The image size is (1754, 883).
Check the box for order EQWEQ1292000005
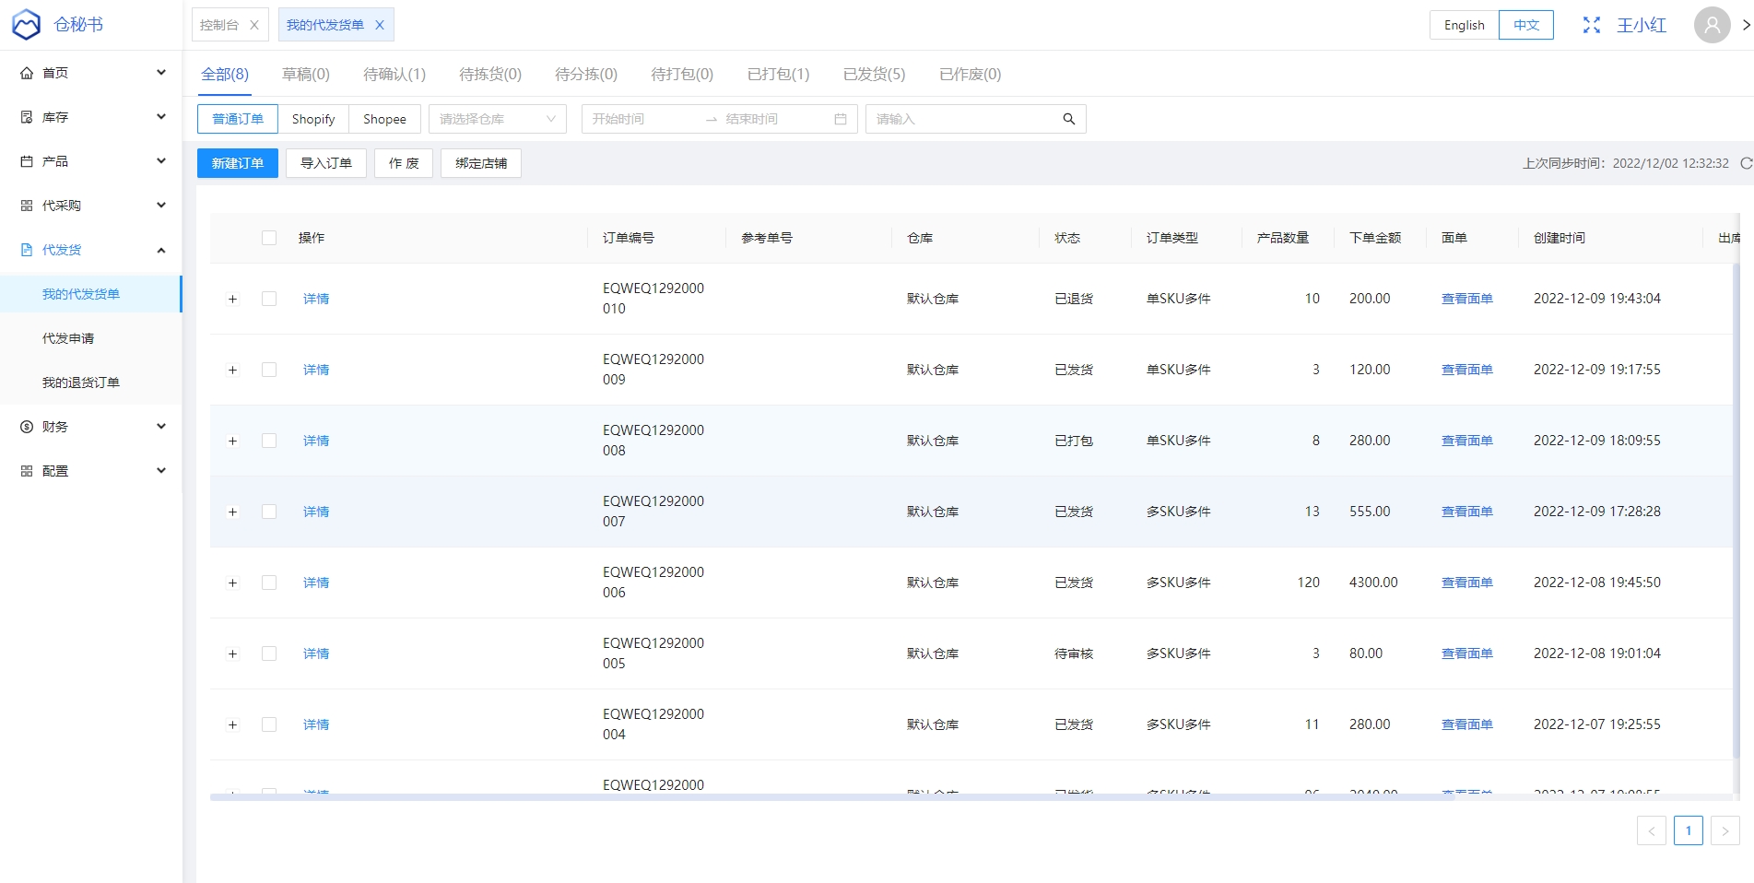coord(269,653)
